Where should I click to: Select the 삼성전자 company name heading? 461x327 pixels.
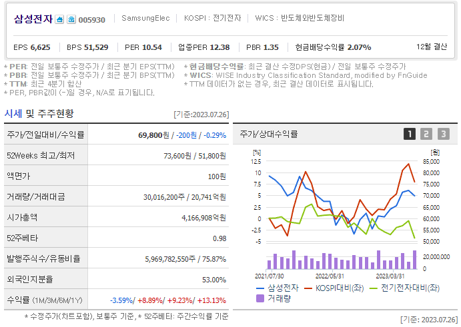[x=33, y=19]
